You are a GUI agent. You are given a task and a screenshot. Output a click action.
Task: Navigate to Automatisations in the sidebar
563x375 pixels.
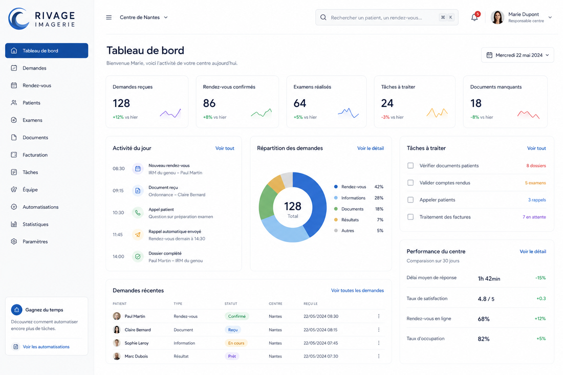47,207
